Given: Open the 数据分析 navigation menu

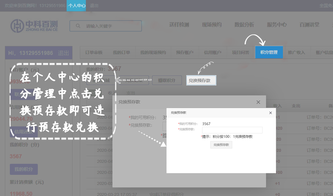Looking at the screenshot, I should (x=244, y=25).
